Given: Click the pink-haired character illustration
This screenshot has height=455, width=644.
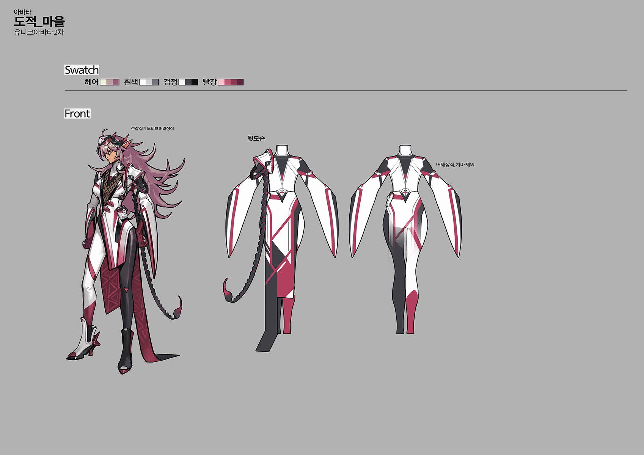Looking at the screenshot, I should [126, 251].
